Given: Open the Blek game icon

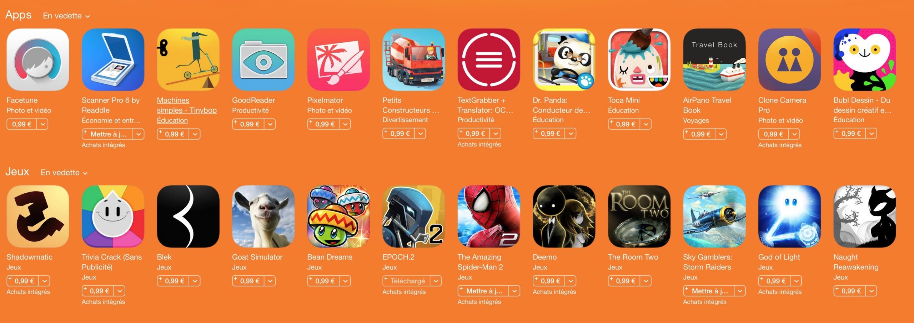Looking at the screenshot, I should pyautogui.click(x=188, y=216).
